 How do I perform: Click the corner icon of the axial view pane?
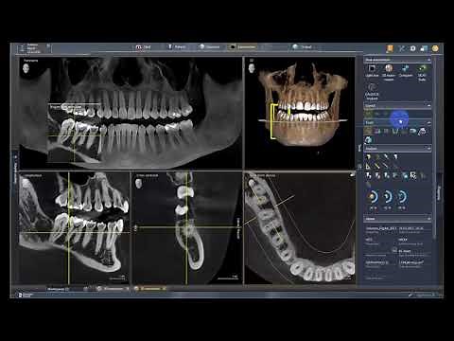(352, 174)
